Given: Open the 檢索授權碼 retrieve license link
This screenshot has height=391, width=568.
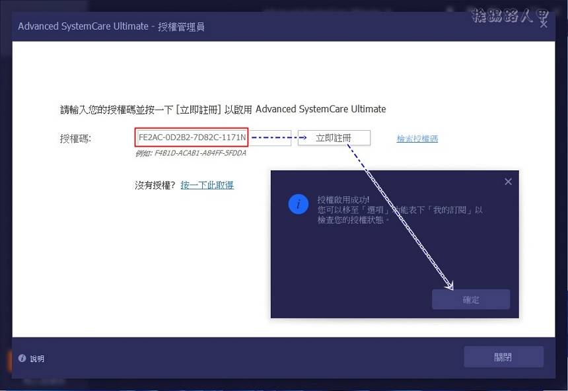Looking at the screenshot, I should pos(417,139).
